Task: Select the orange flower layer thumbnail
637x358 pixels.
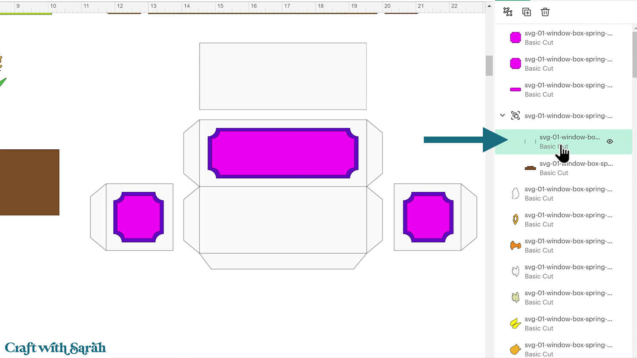Action: coord(515,246)
